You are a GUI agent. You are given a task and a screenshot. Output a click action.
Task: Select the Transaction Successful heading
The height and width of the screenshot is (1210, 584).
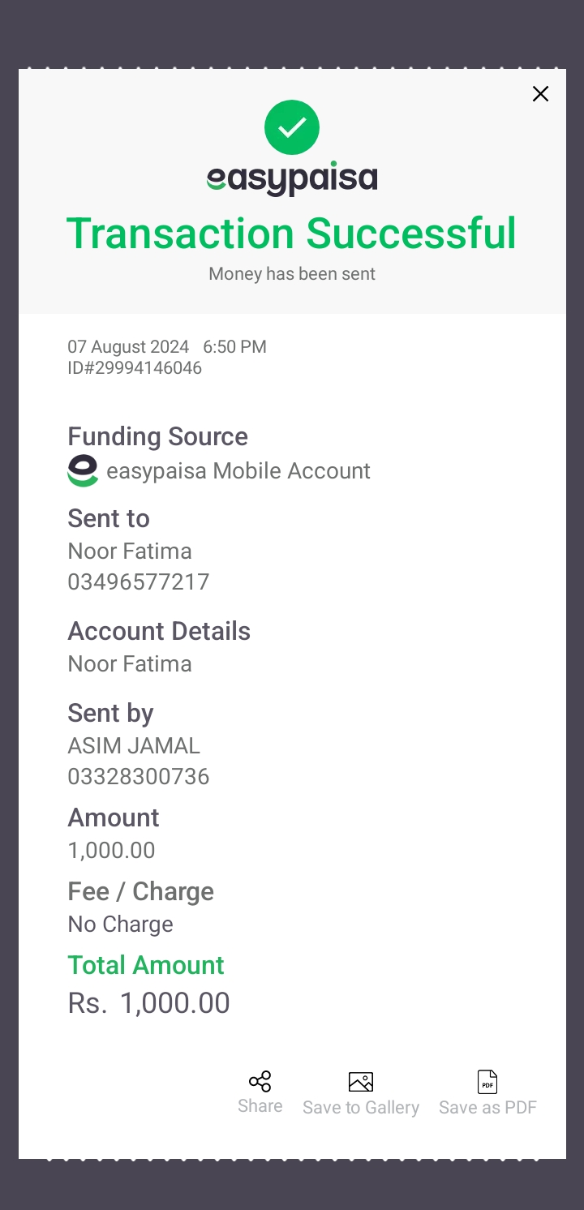291,234
